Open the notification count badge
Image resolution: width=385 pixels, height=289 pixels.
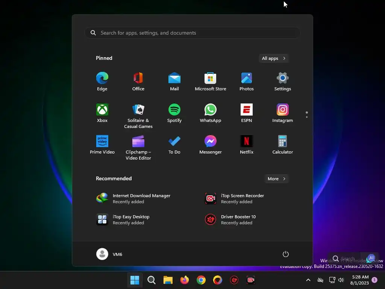(x=374, y=280)
